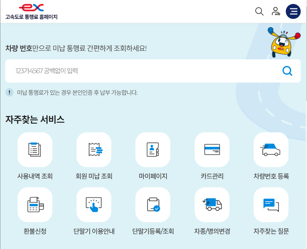
Task: Open the 마이페이지 profile icon
Action: click(x=153, y=150)
